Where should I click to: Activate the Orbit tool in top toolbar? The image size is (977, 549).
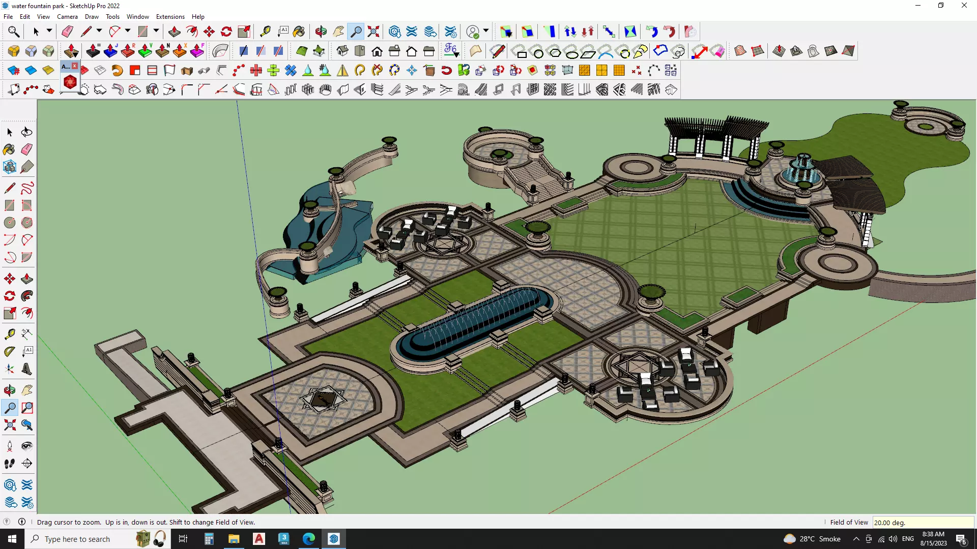point(321,32)
